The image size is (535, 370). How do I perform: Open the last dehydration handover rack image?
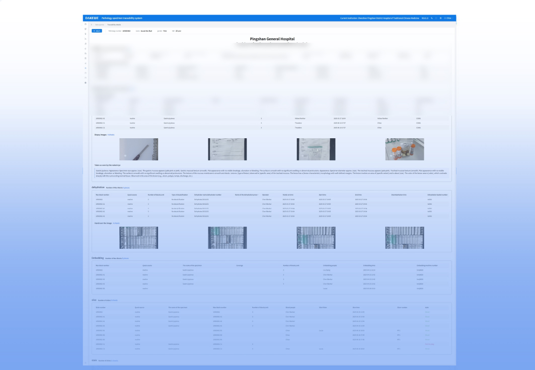405,238
